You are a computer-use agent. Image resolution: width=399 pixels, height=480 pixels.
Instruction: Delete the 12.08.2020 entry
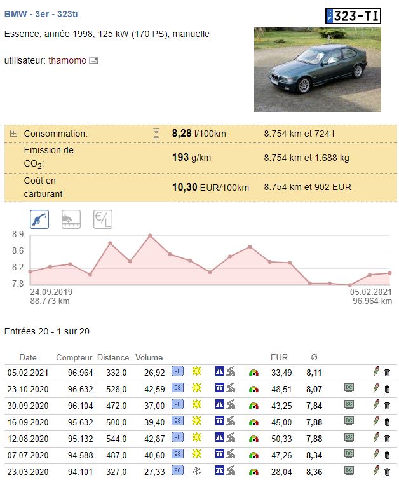[387, 439]
